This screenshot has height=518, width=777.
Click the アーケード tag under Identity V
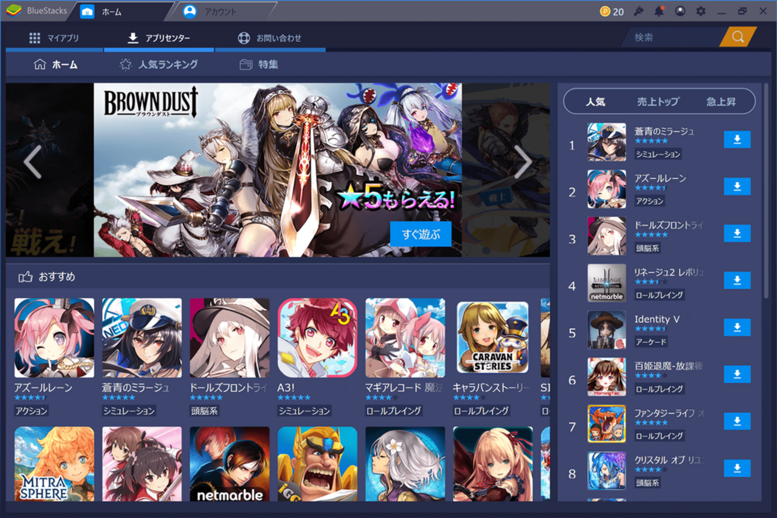(651, 342)
